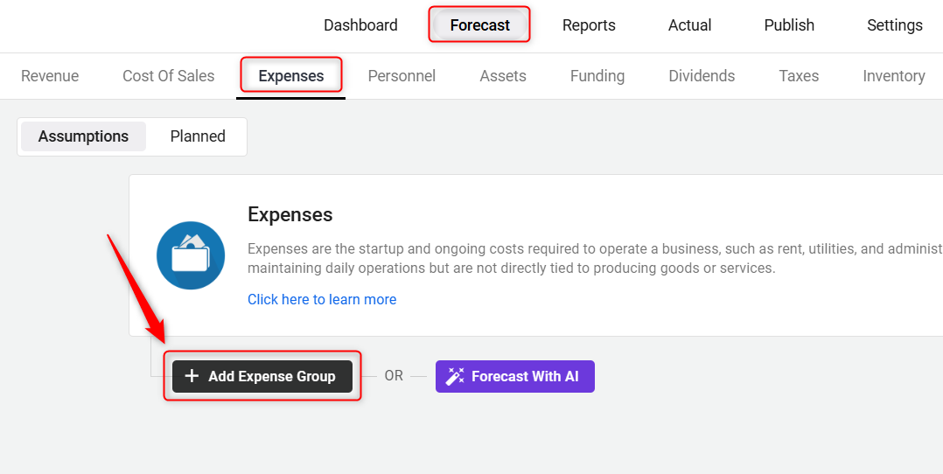Viewport: 943px width, 474px height.
Task: Click the blue wallet Expenses icon
Action: click(x=191, y=255)
